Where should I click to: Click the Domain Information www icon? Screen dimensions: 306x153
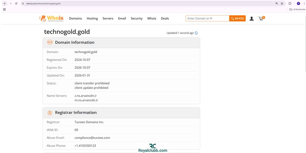[x=50, y=42]
